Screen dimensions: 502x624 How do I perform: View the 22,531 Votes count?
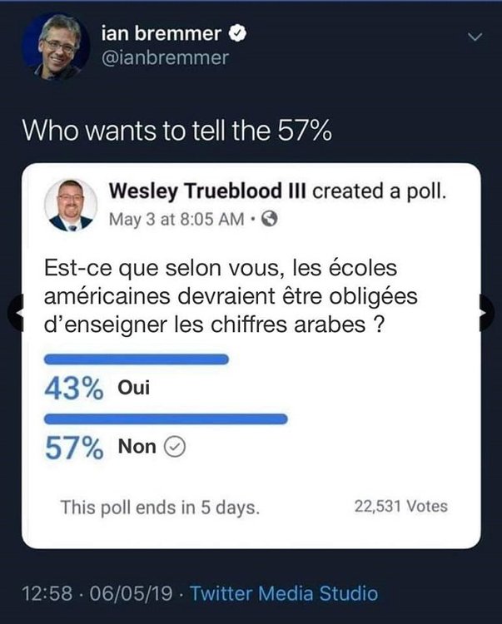click(x=400, y=506)
